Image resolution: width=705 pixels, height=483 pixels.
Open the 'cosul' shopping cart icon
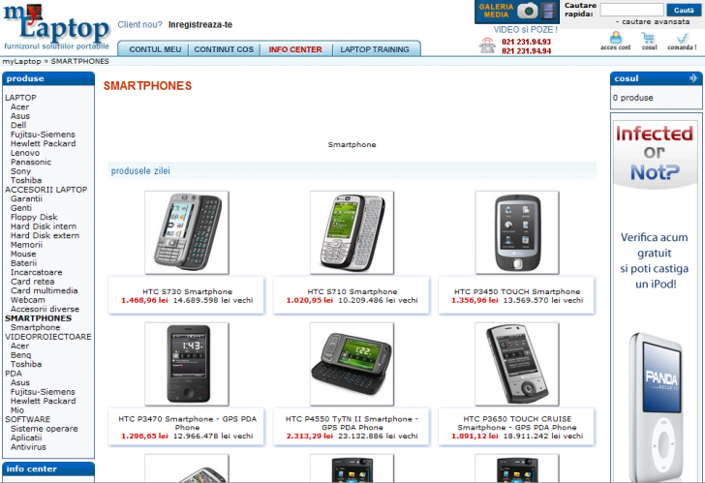coord(649,38)
